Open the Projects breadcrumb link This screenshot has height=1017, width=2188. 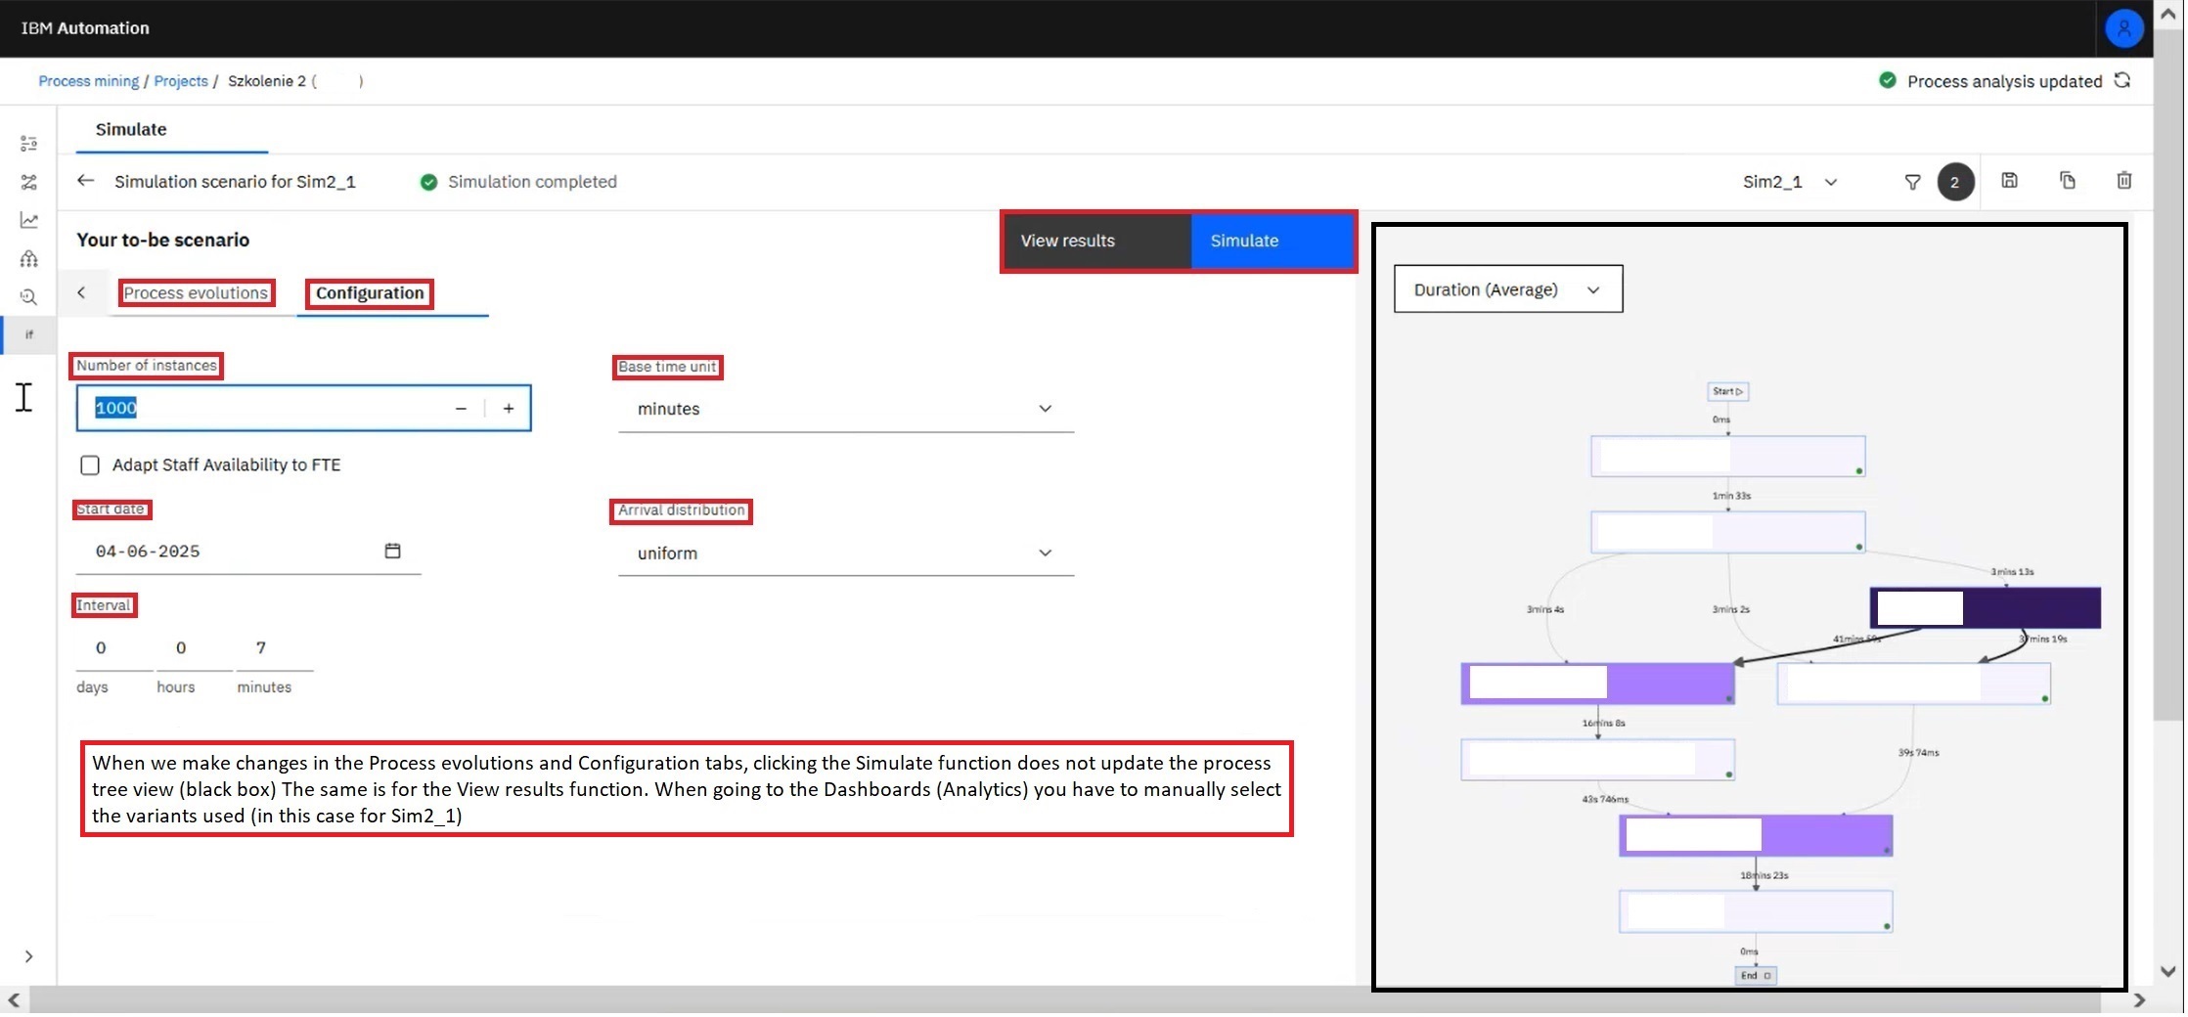181,81
